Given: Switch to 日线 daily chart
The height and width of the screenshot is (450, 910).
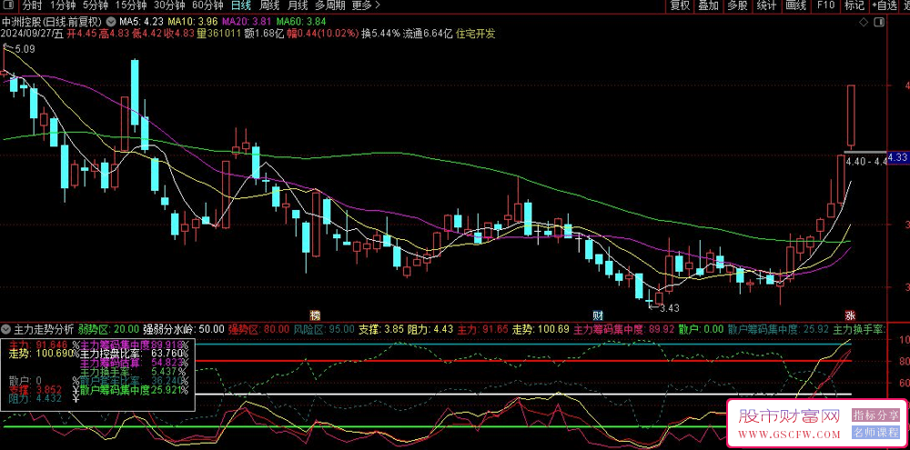Looking at the screenshot, I should [240, 5].
